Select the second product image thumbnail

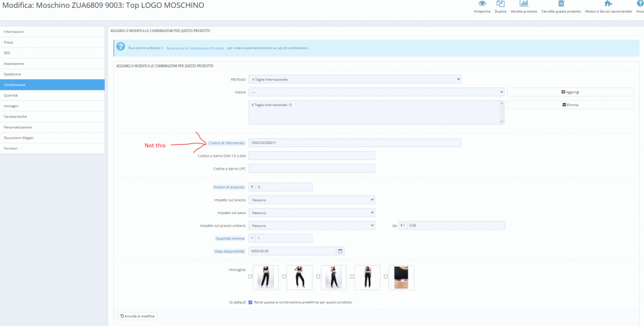click(x=299, y=277)
